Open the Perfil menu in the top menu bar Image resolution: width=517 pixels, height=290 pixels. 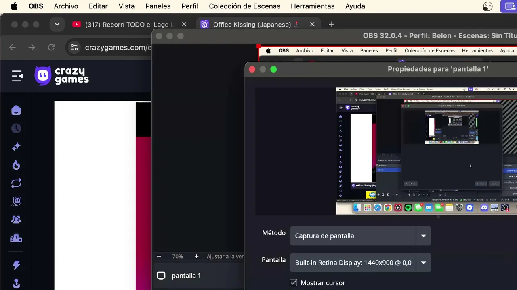[x=190, y=6]
